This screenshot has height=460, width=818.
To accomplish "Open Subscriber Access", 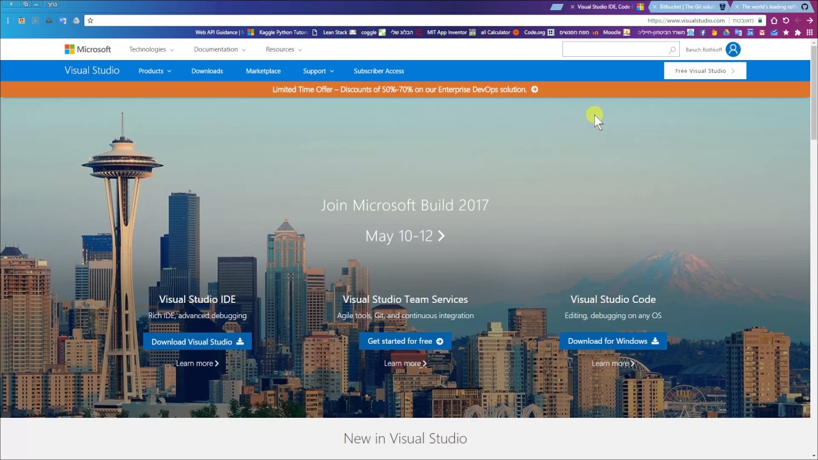I will tap(379, 71).
